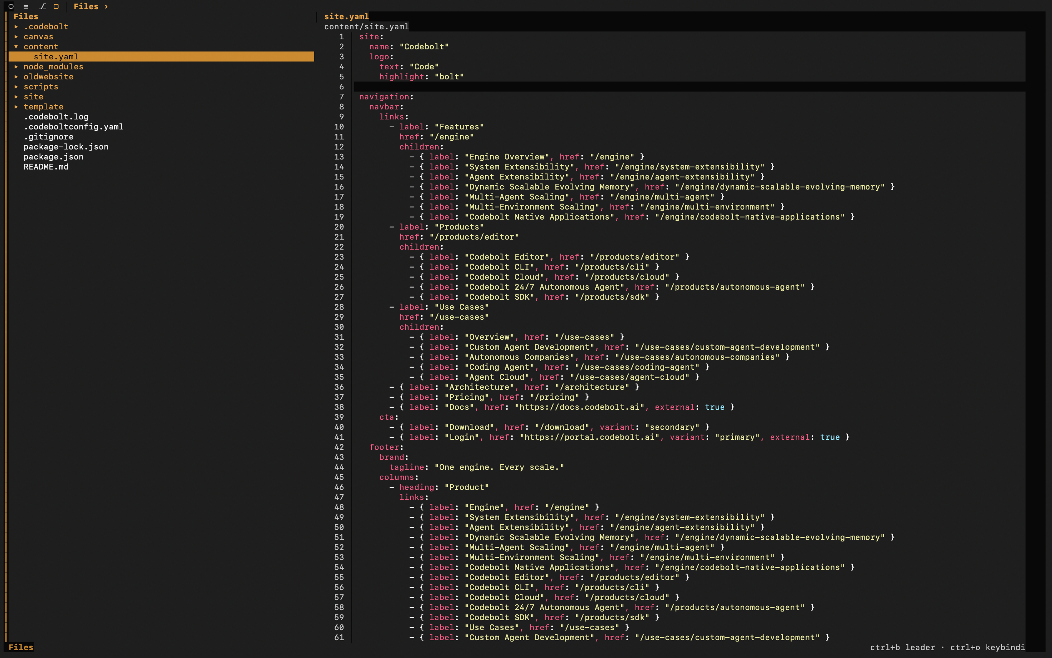This screenshot has height=658, width=1052.
Task: Open .codeboltconfig.yaml in the file tree
Action: (x=73, y=127)
